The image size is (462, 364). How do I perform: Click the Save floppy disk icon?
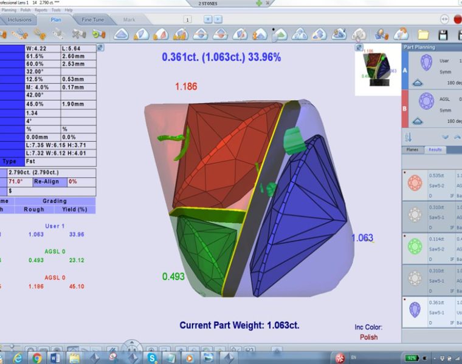point(443,35)
